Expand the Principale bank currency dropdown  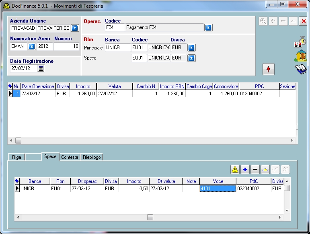point(192,47)
